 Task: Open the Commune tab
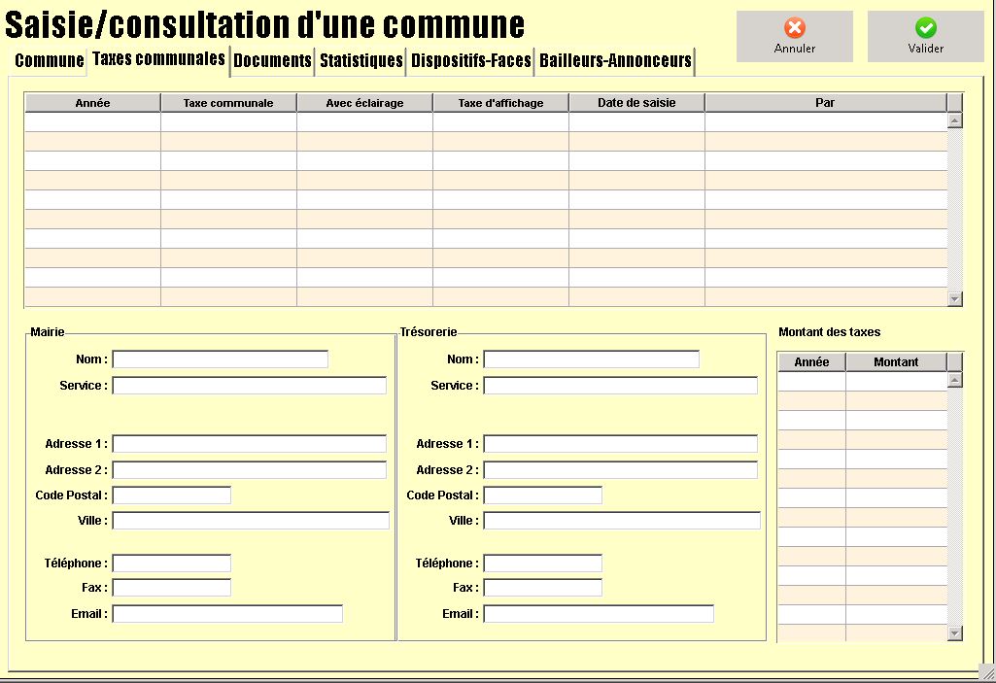click(49, 61)
